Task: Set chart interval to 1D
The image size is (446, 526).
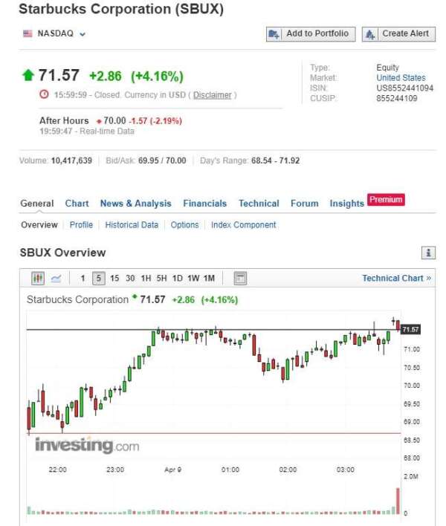Action: pyautogui.click(x=177, y=278)
